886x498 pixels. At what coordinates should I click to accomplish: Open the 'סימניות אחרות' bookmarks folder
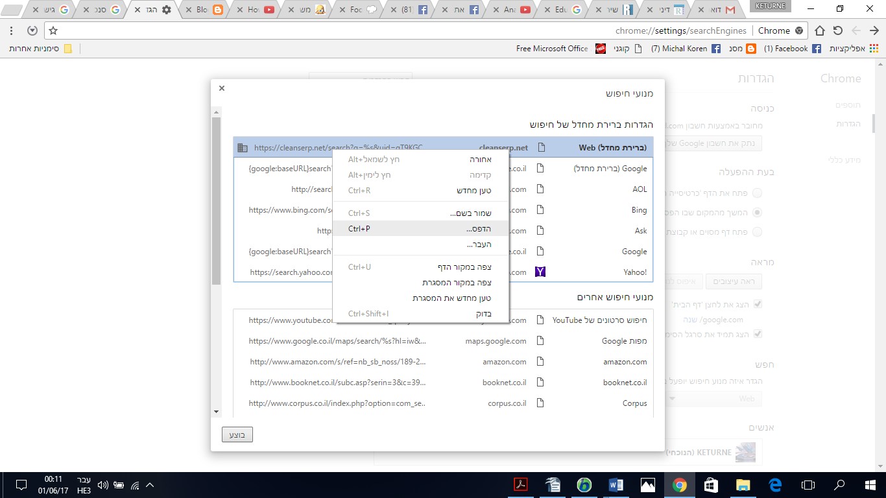[x=40, y=49]
